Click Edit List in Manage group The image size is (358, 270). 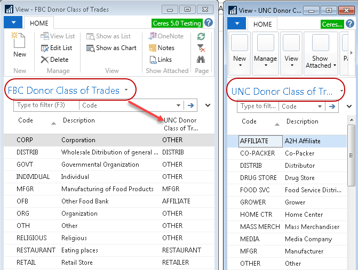(56, 48)
